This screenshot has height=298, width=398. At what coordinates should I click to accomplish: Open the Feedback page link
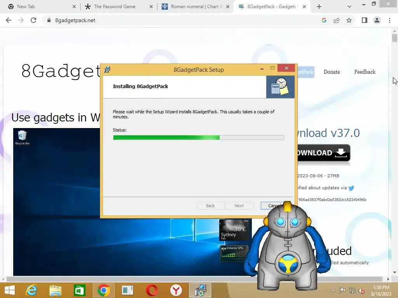pyautogui.click(x=365, y=72)
